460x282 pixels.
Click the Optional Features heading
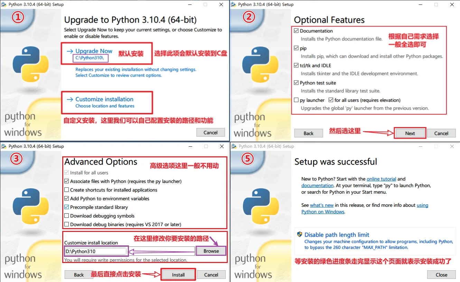[x=329, y=20]
